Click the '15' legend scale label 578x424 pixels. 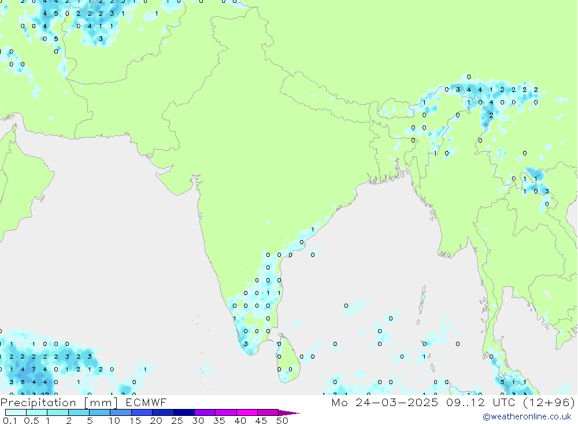coord(135,421)
